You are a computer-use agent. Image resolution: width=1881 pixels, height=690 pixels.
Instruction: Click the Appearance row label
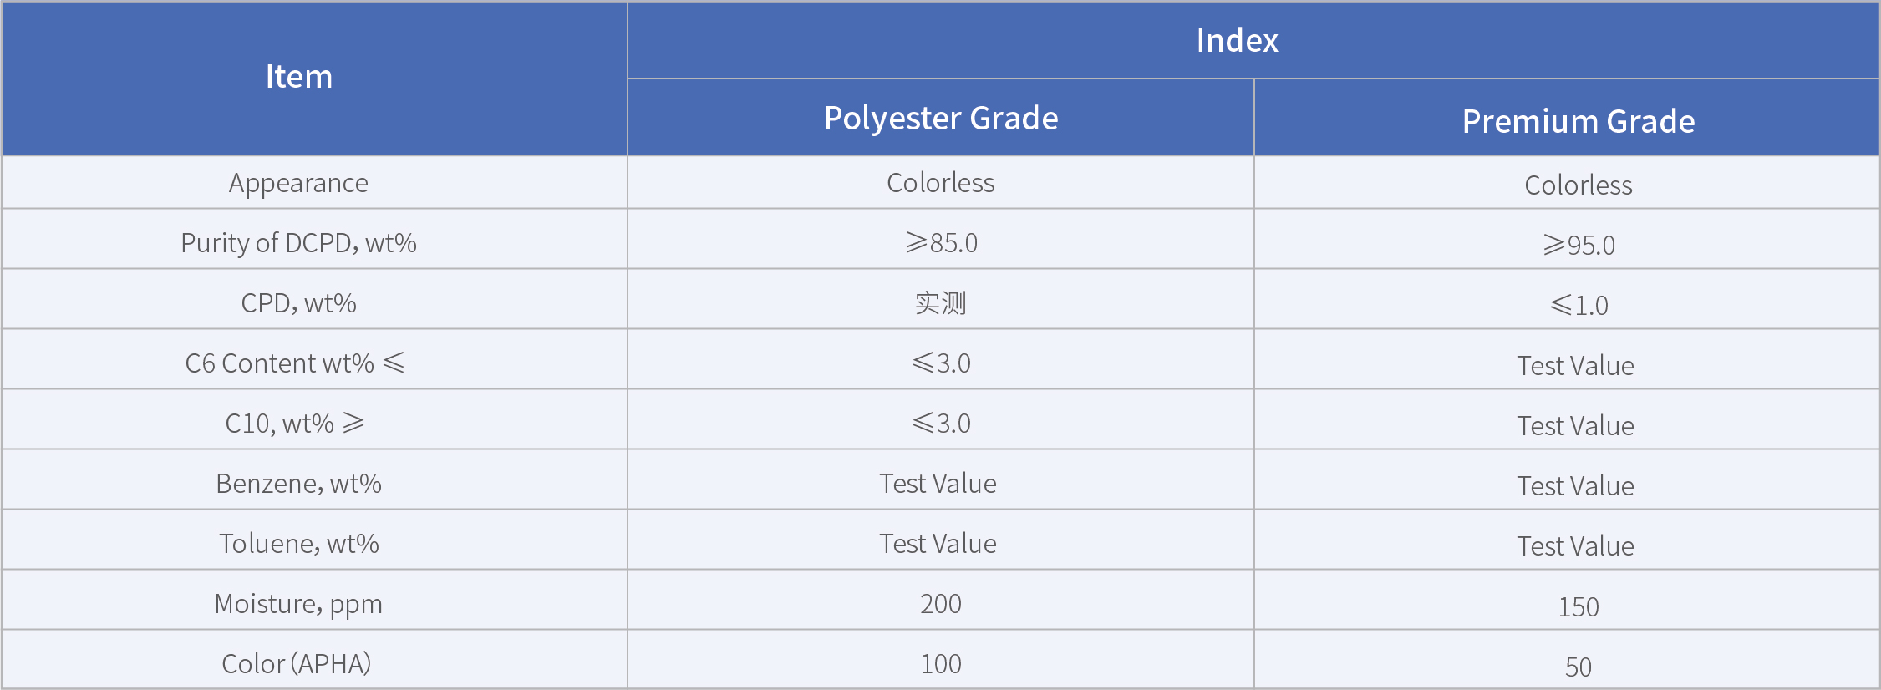(298, 183)
